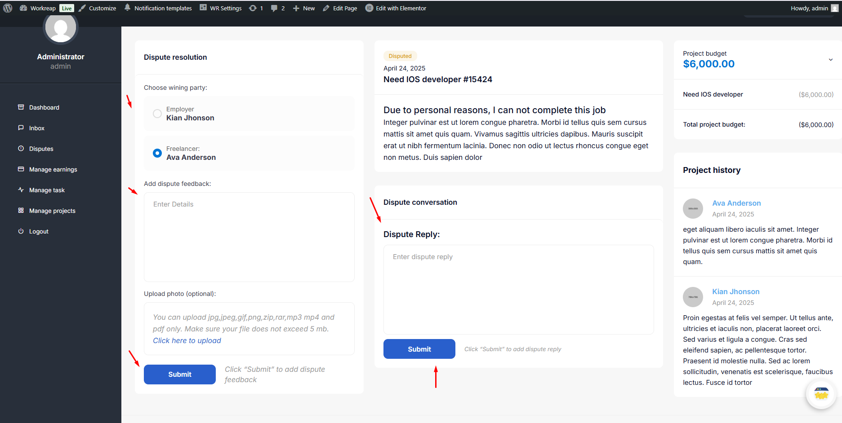Screen dimensions: 842x423
Task: Open Manage task section
Action: pyautogui.click(x=47, y=190)
